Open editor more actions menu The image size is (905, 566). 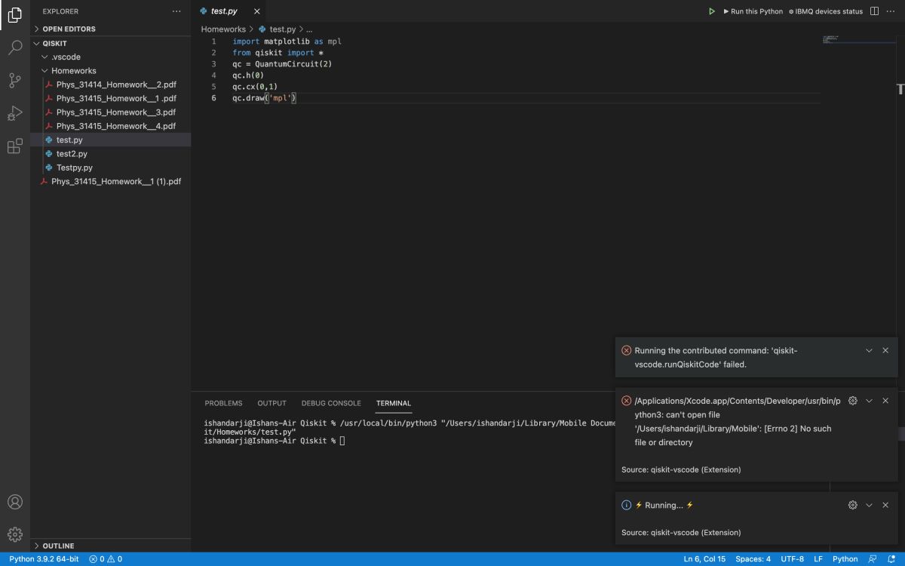point(891,11)
